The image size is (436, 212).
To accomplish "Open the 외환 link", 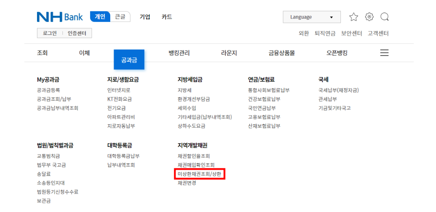I will pos(304,34).
